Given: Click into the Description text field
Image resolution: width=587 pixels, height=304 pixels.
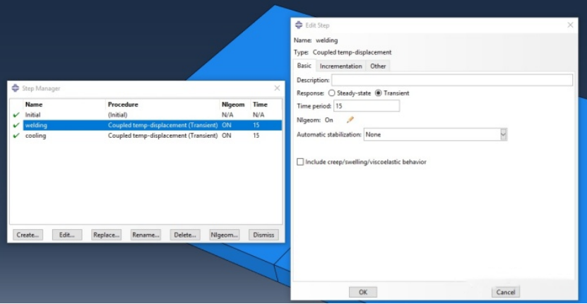Looking at the screenshot, I should [x=451, y=80].
